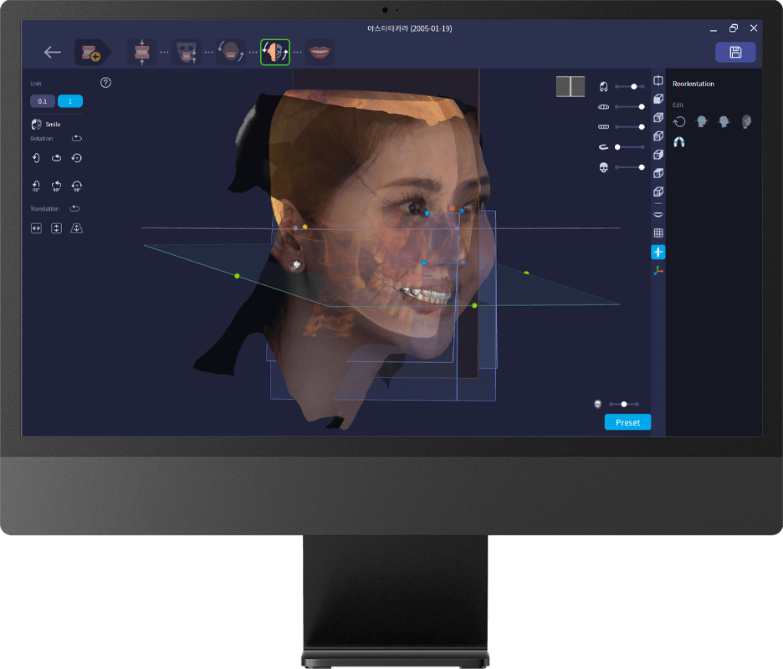This screenshot has width=783, height=669.
Task: Rotate 90° with the dotted-center arc icon
Action: point(76,186)
